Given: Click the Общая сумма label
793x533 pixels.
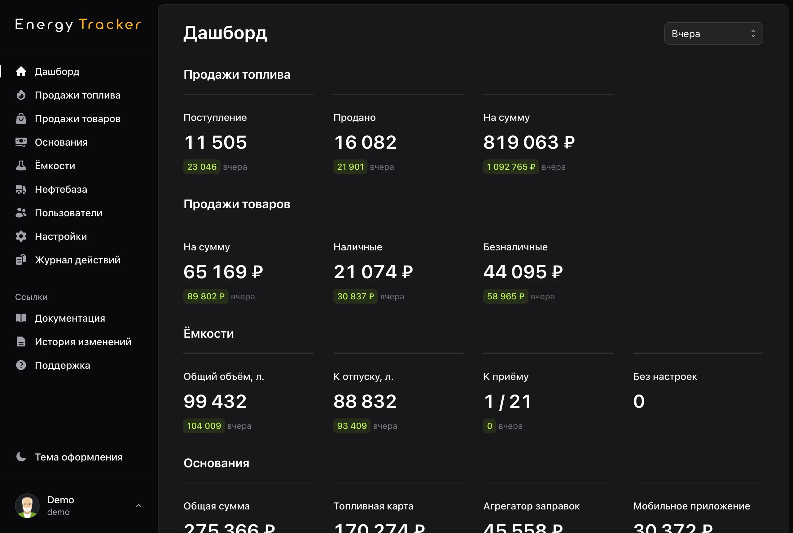Looking at the screenshot, I should coord(217,506).
